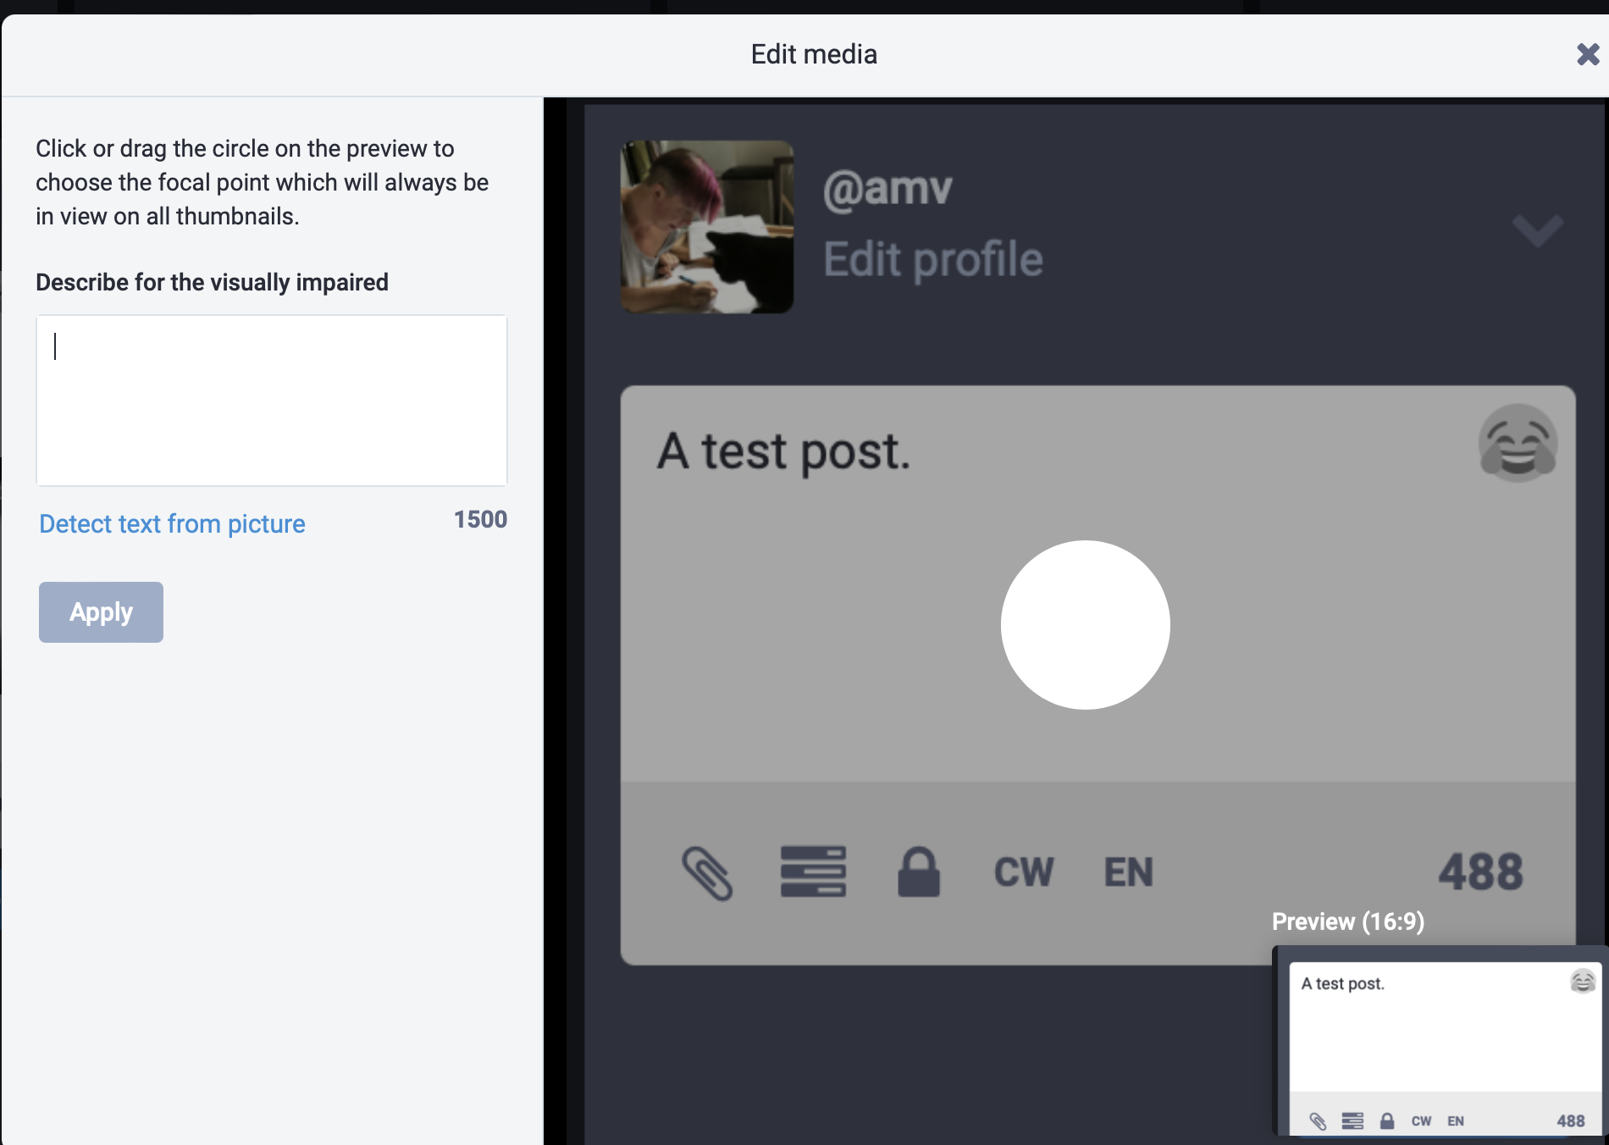Click the large paperclip attachment icon
Screen dimensions: 1609x1145
coord(707,872)
